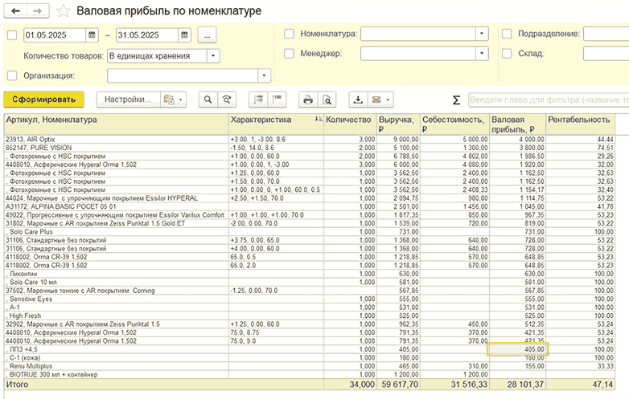Select the ЛПЗ +4,5 row
The width and height of the screenshot is (629, 399).
[310, 349]
